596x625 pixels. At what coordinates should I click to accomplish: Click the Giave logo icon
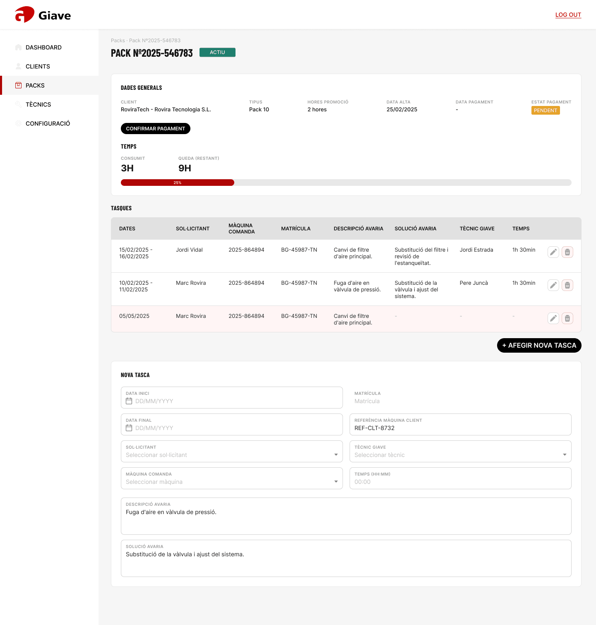click(24, 15)
